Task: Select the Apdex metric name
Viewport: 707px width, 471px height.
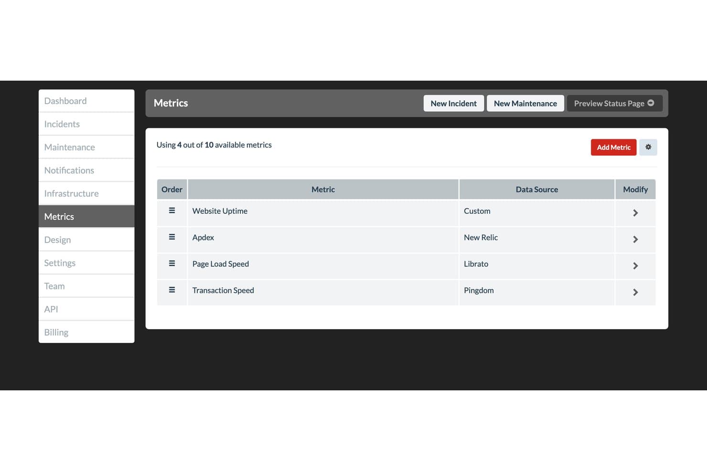Action: [203, 238]
